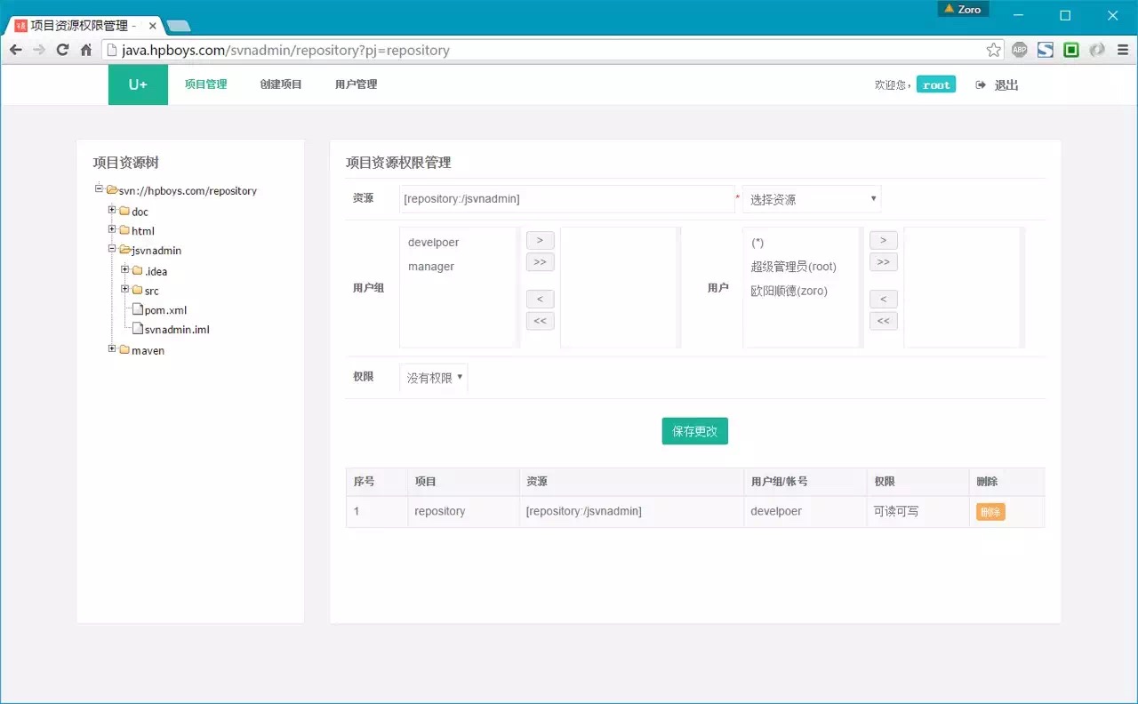Select the doc folder in tree
The height and width of the screenshot is (704, 1138).
point(140,212)
